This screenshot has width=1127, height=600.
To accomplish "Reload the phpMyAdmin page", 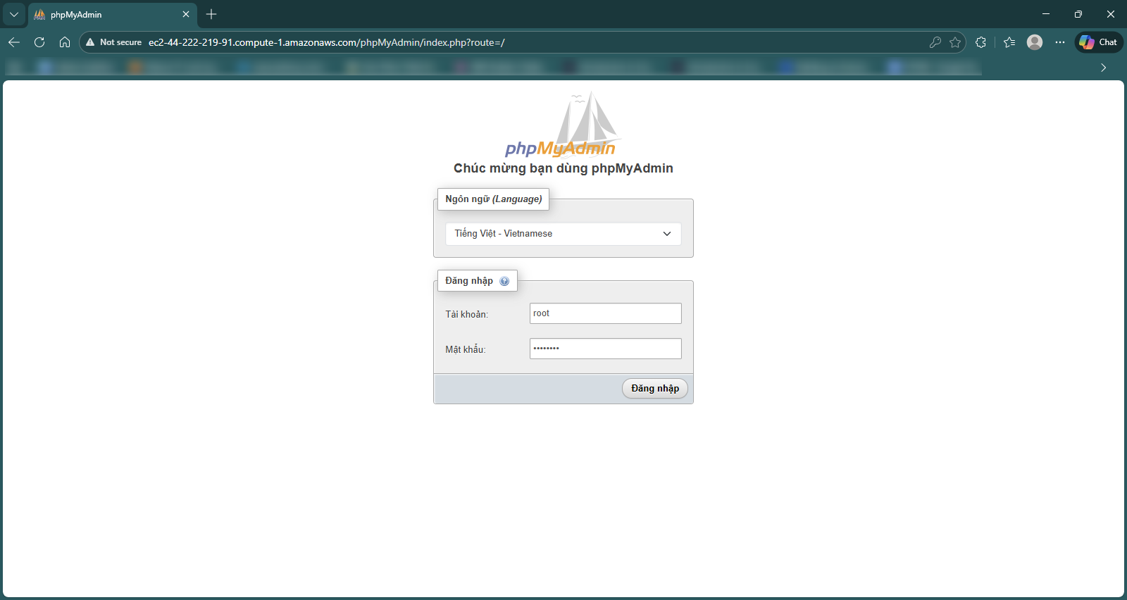I will 39,42.
